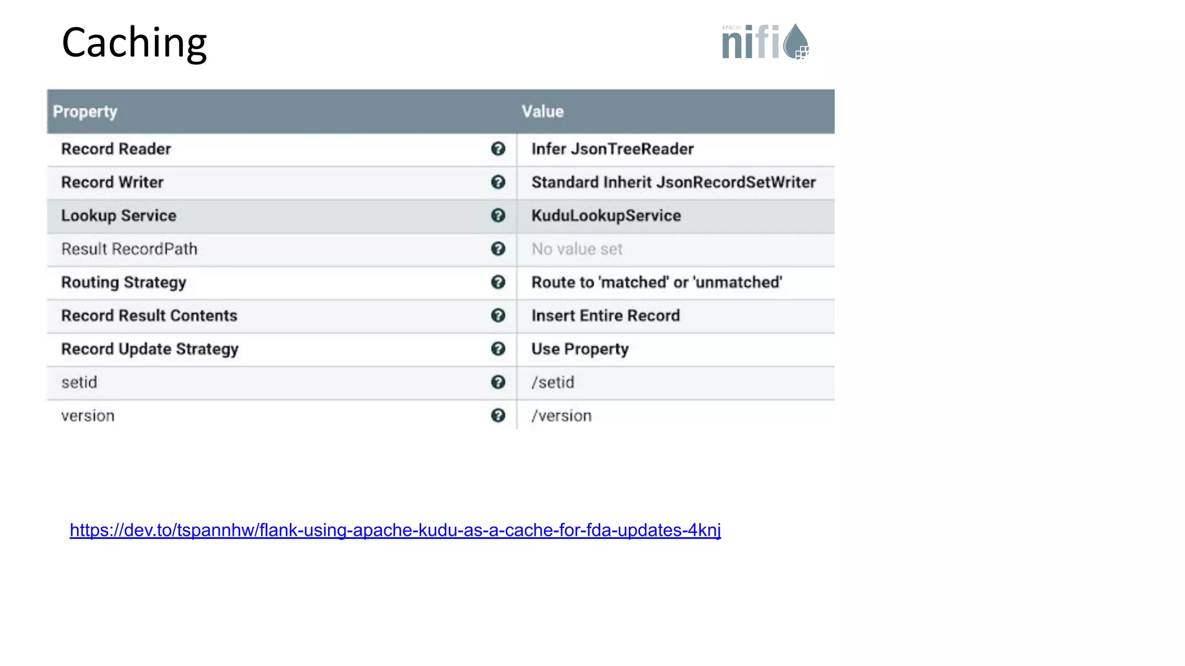Click help icon for Record Writer
Image resolution: width=1185 pixels, height=666 pixels.
coord(498,182)
